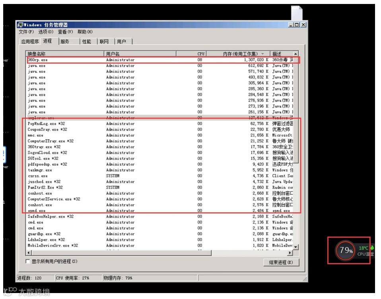Select the 360tray.exe *32 process
381x299 pixels.
point(159,147)
